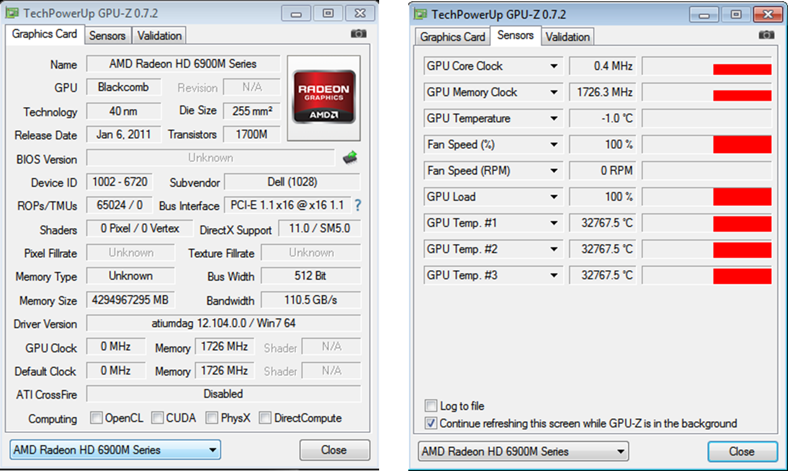
Task: Expand the GPU Core Clock sensor dropdown
Action: [x=553, y=66]
